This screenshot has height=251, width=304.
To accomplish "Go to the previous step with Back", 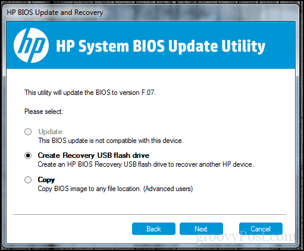I will (x=153, y=229).
